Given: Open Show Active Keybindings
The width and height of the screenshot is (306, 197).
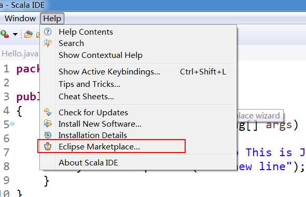Looking at the screenshot, I should (x=138, y=71).
